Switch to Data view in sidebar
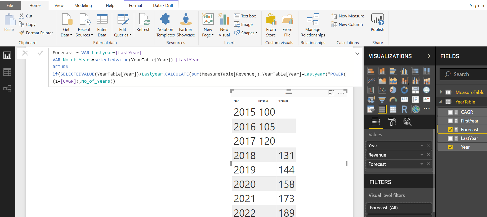 tap(7, 72)
